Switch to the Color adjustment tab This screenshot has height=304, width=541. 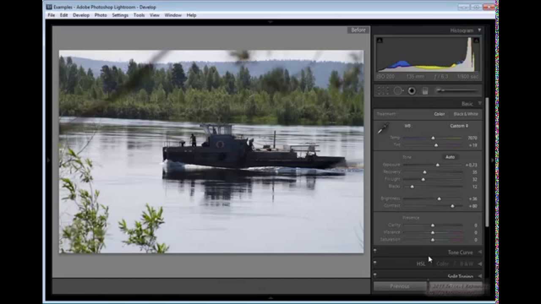coord(443,264)
